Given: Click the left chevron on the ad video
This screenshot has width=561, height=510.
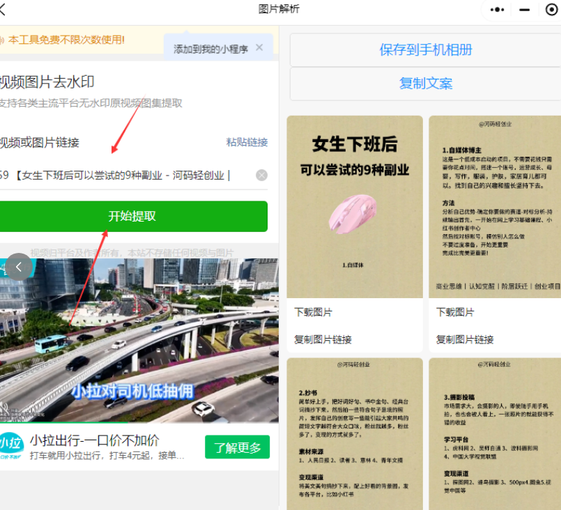Looking at the screenshot, I should coord(19,266).
